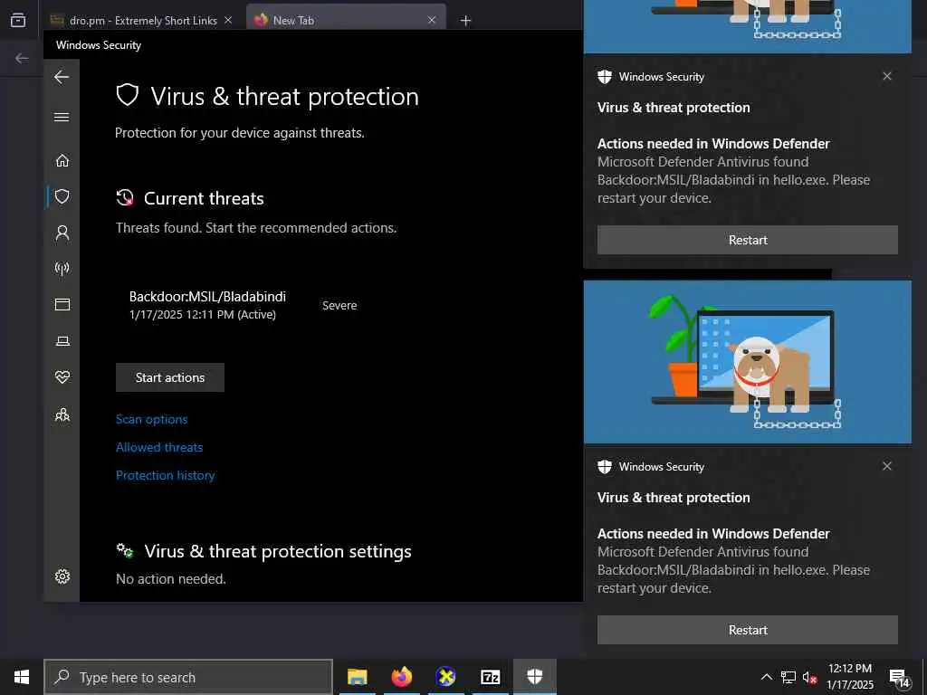
Task: Click Restart in the upper notification
Action: coord(747,240)
